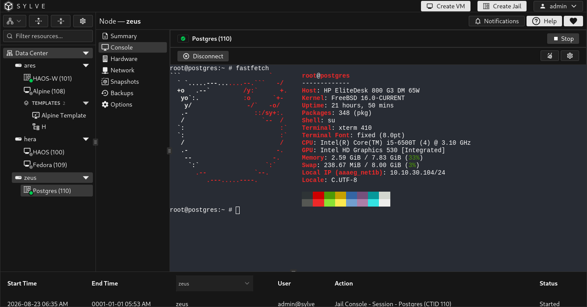Open console settings gear

(570, 56)
